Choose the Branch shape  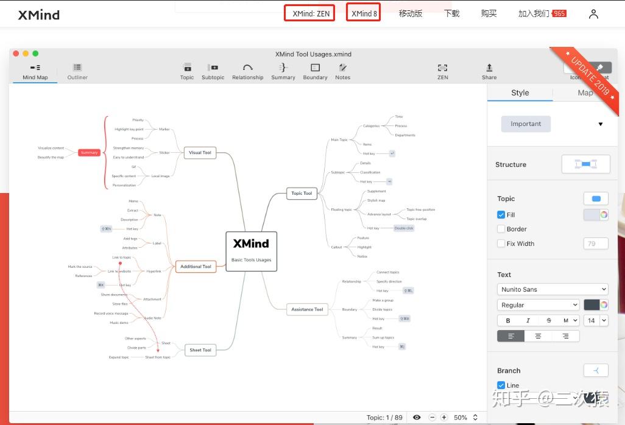click(x=596, y=370)
